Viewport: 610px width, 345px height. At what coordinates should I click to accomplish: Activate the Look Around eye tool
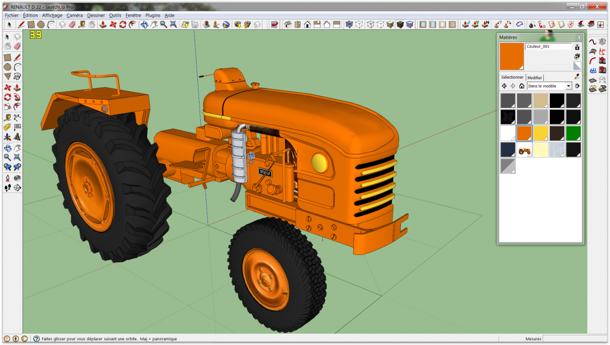[17, 178]
